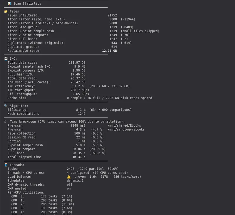Click the path '/mnt/synology/ebooks'
235x215 pixels.
(x=126, y=130)
